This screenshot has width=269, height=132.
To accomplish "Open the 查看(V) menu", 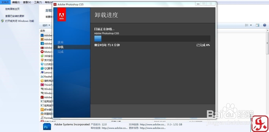I will tap(27, 2).
